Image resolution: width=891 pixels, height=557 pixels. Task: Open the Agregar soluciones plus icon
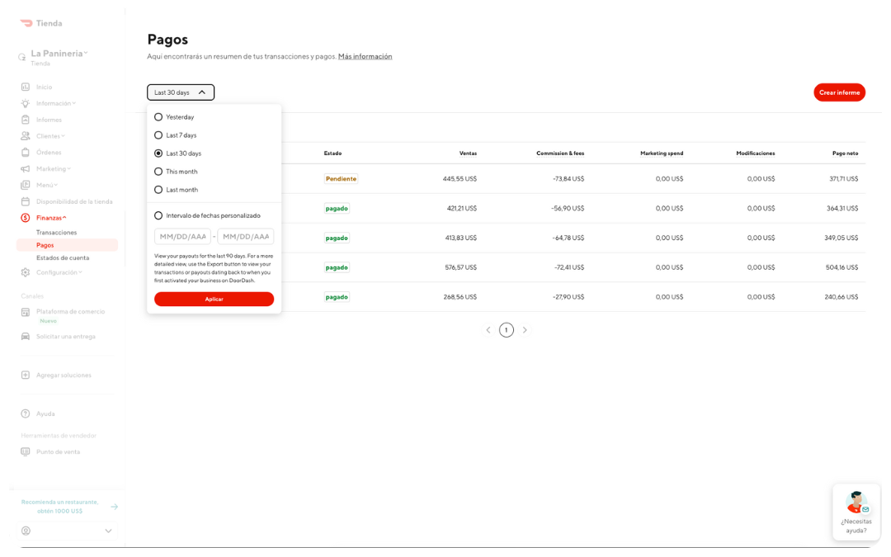(26, 375)
